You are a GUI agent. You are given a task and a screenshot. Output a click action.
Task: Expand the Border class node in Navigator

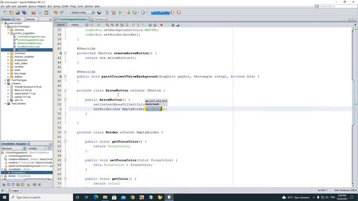point(2,176)
